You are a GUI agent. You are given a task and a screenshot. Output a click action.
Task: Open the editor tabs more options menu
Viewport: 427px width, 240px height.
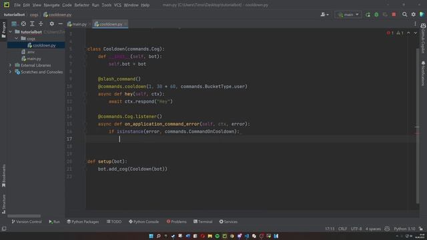click(x=415, y=24)
